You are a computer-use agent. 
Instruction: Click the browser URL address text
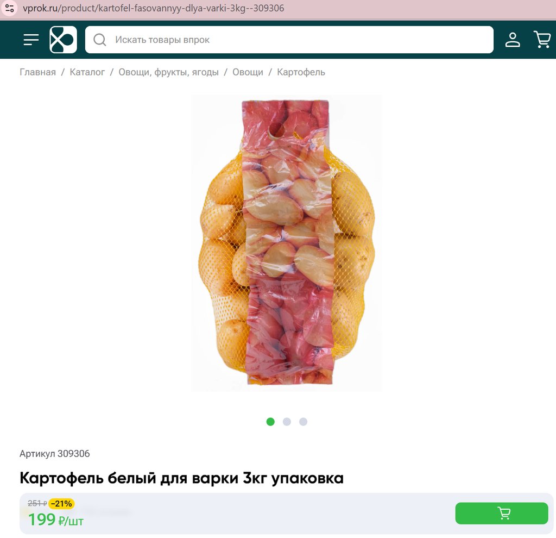tap(153, 8)
